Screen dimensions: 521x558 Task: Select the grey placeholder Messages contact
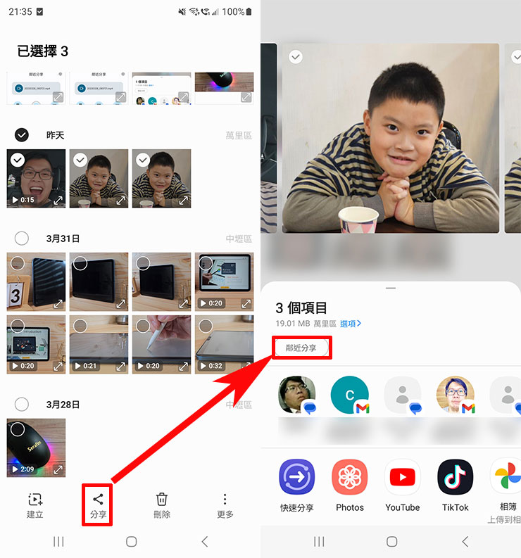pyautogui.click(x=403, y=395)
